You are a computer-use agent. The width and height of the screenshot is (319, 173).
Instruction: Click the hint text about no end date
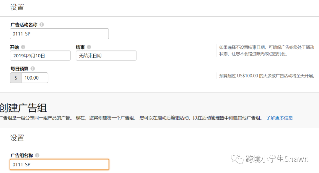(266, 51)
